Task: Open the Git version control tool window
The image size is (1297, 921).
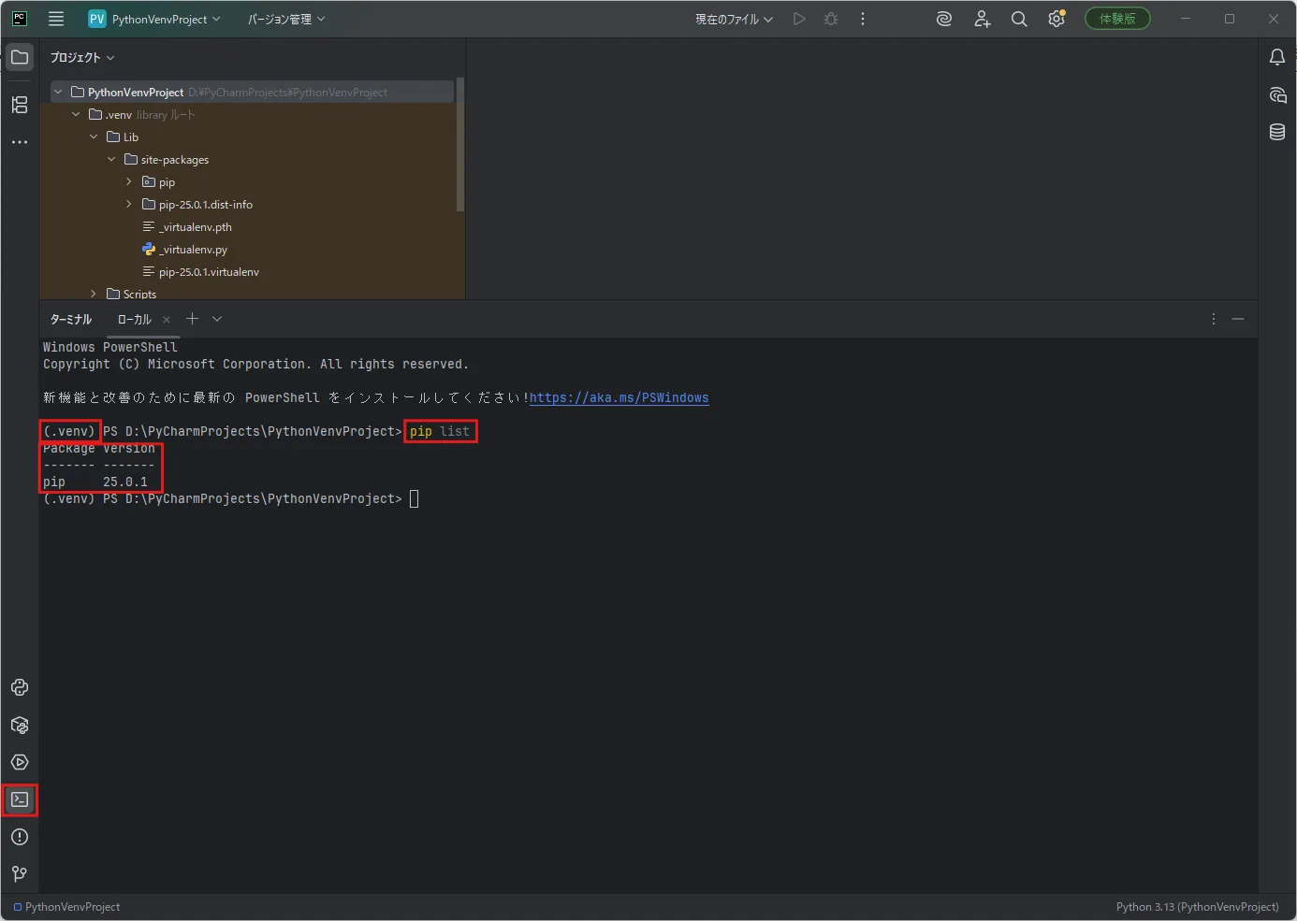Action: (20, 874)
